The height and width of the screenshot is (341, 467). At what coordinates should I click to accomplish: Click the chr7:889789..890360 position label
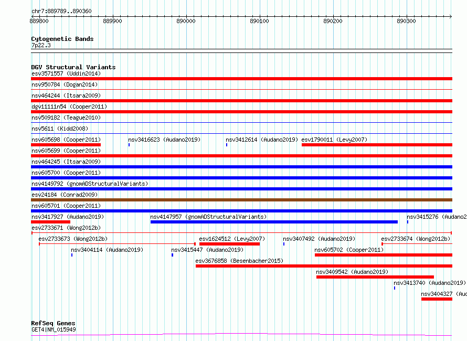[x=61, y=12]
